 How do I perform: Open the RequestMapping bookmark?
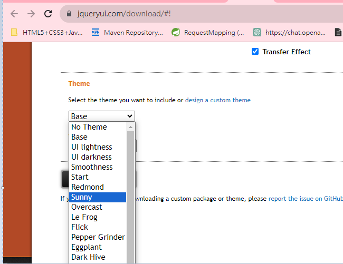tap(207, 33)
